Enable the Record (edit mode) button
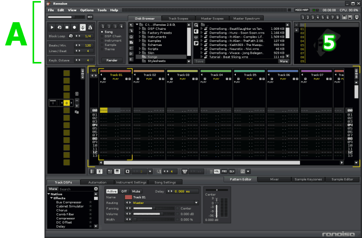This screenshot has height=238, width=362. 74,27
